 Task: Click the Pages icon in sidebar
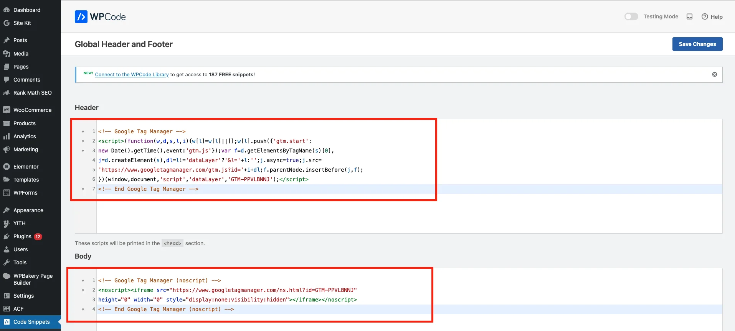tap(7, 67)
